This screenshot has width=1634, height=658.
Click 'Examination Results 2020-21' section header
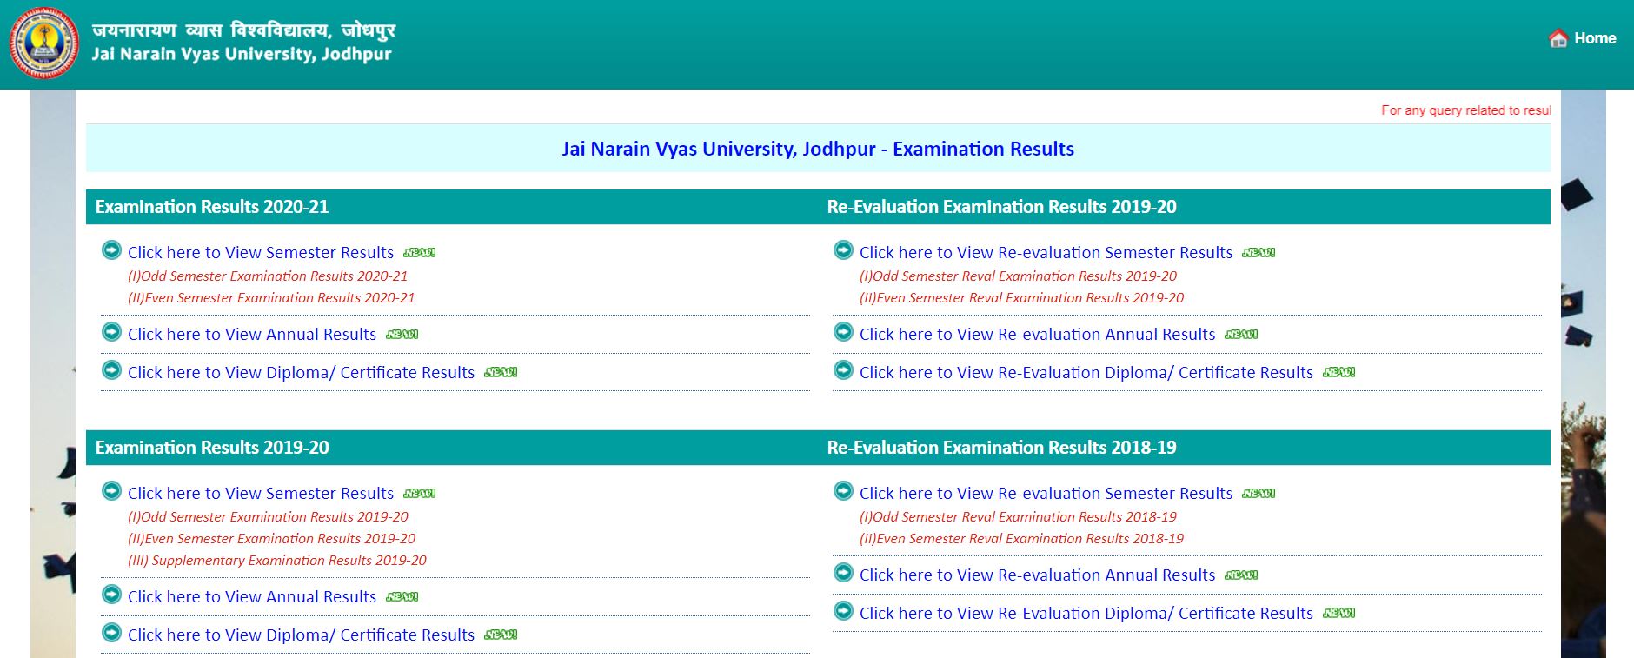coord(212,207)
